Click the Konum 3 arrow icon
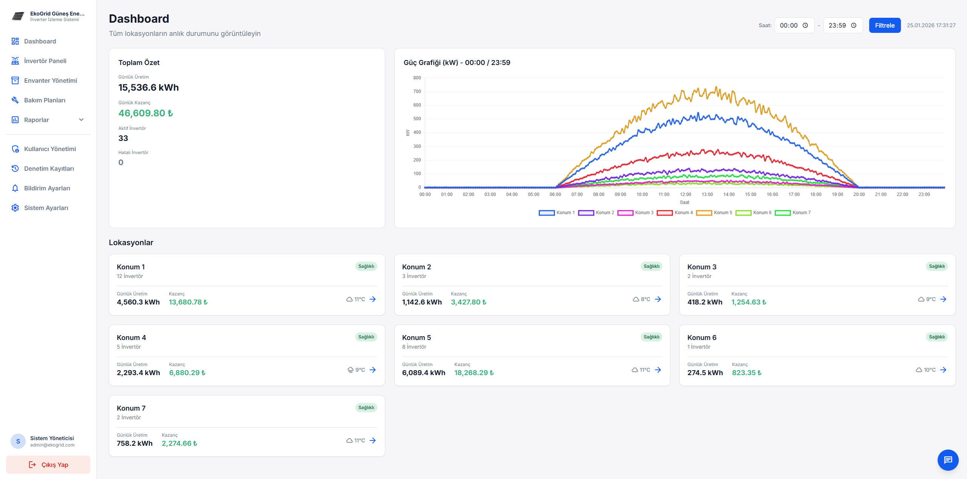Viewport: 967px width, 479px height. click(943, 299)
